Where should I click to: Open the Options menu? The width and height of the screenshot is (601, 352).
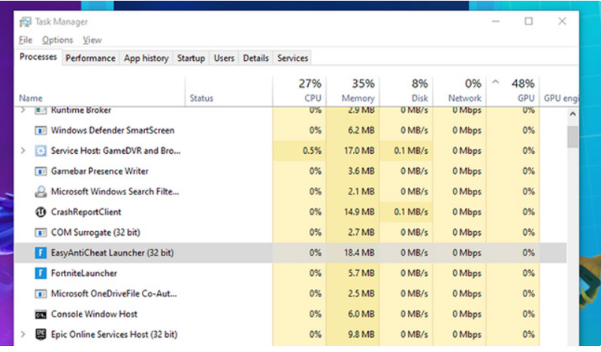(58, 40)
